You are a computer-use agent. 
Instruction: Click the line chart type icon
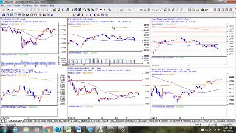pyautogui.click(x=74, y=15)
